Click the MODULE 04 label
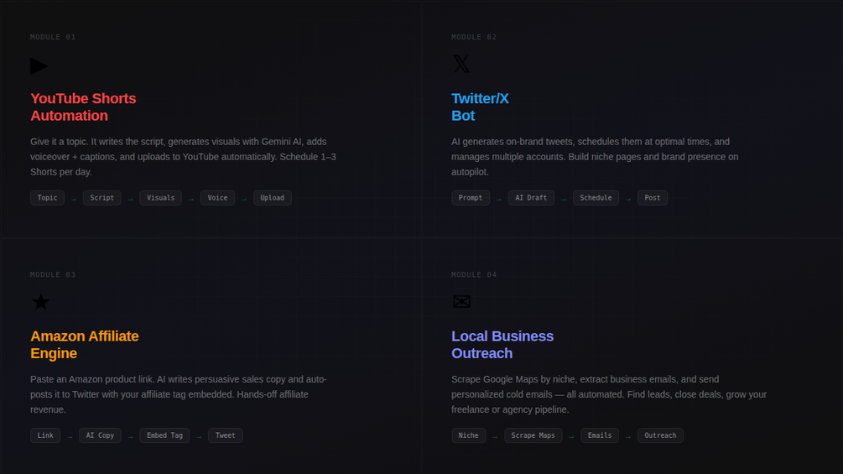Image resolution: width=843 pixels, height=474 pixels. tap(474, 274)
